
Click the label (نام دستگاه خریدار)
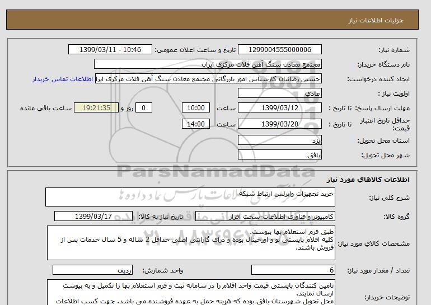point(383,64)
